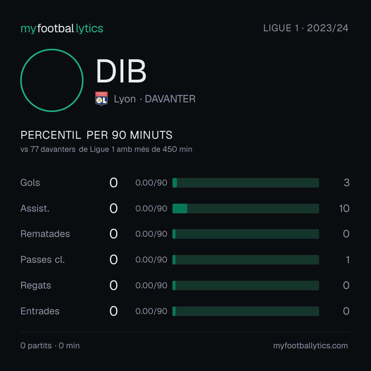This screenshot has height=371, width=371.
Task: Select the Ligue 1 · 2023/24 season label
Action: (306, 28)
